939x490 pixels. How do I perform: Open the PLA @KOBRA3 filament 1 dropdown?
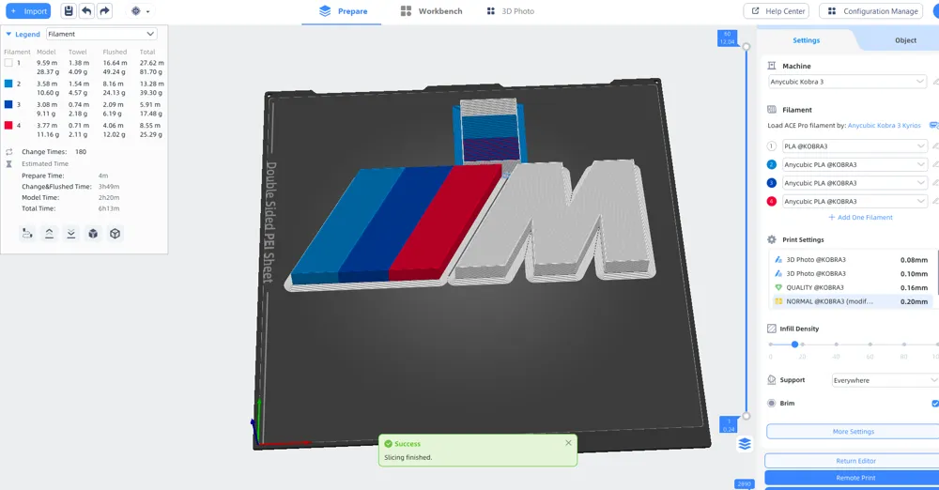[854, 146]
